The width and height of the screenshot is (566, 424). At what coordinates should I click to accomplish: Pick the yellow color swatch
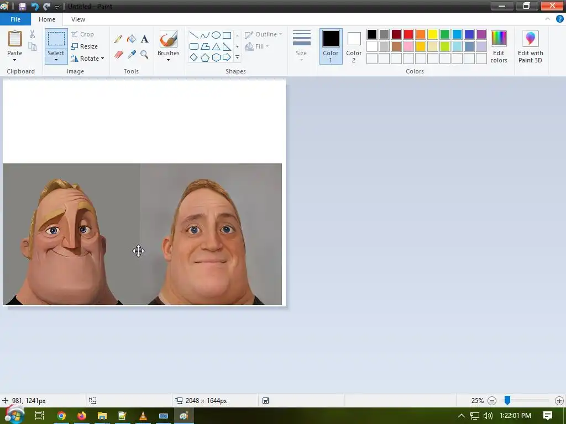coord(432,34)
